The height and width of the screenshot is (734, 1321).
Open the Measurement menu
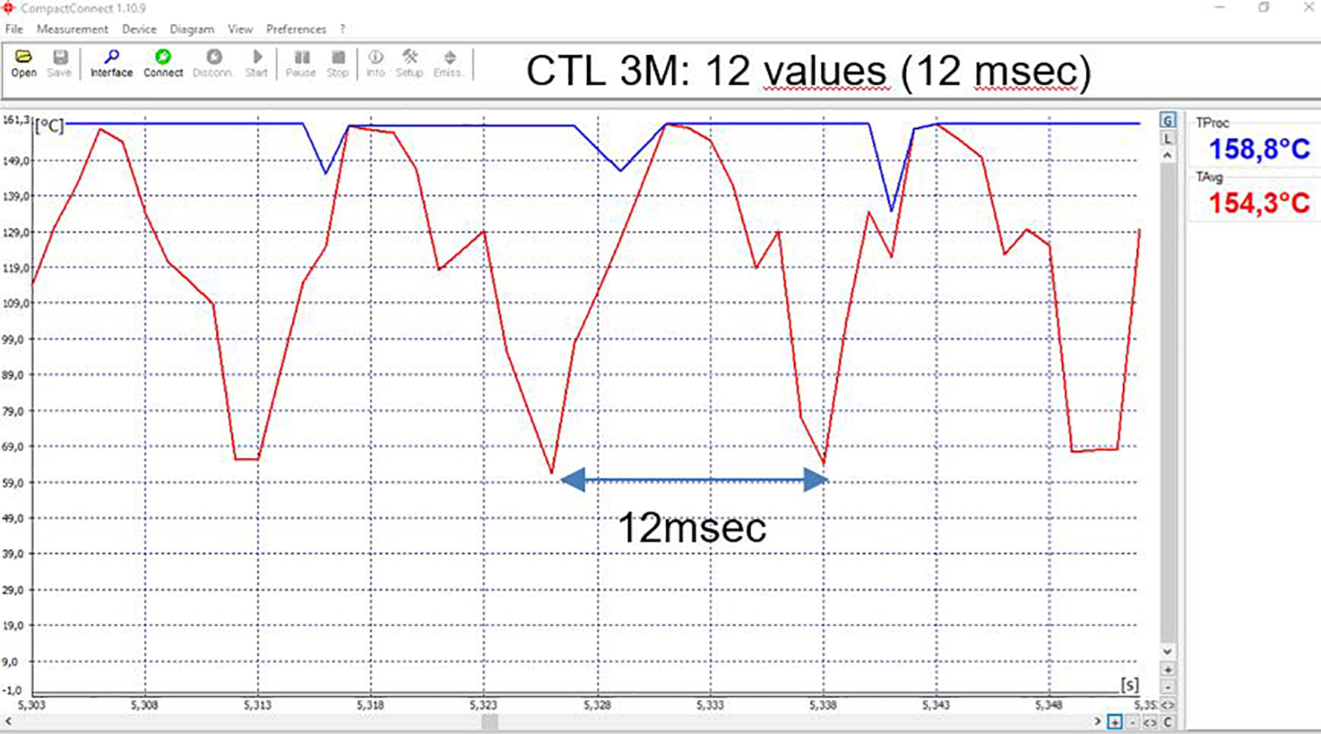[x=72, y=29]
